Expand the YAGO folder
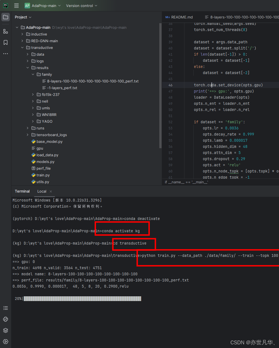The height and width of the screenshot is (348, 279). [33, 121]
